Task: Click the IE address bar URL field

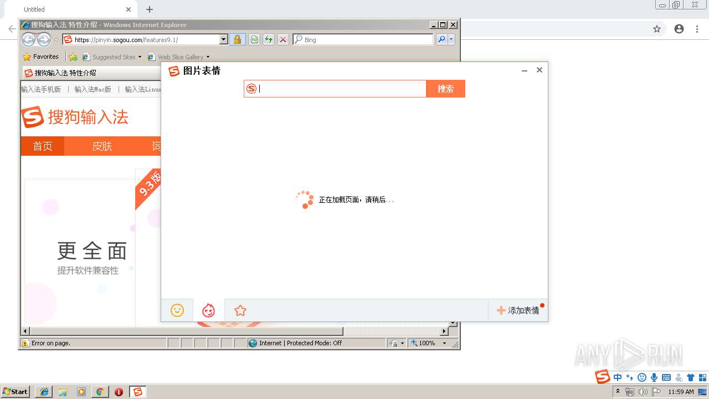Action: point(147,39)
